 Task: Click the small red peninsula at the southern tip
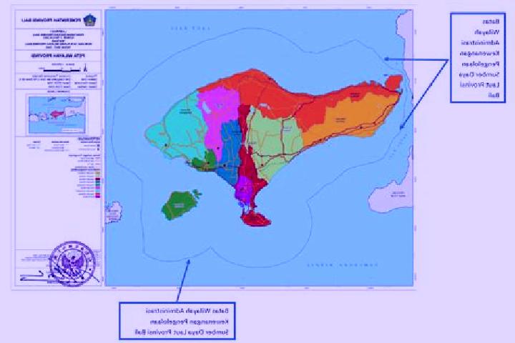(x=256, y=219)
